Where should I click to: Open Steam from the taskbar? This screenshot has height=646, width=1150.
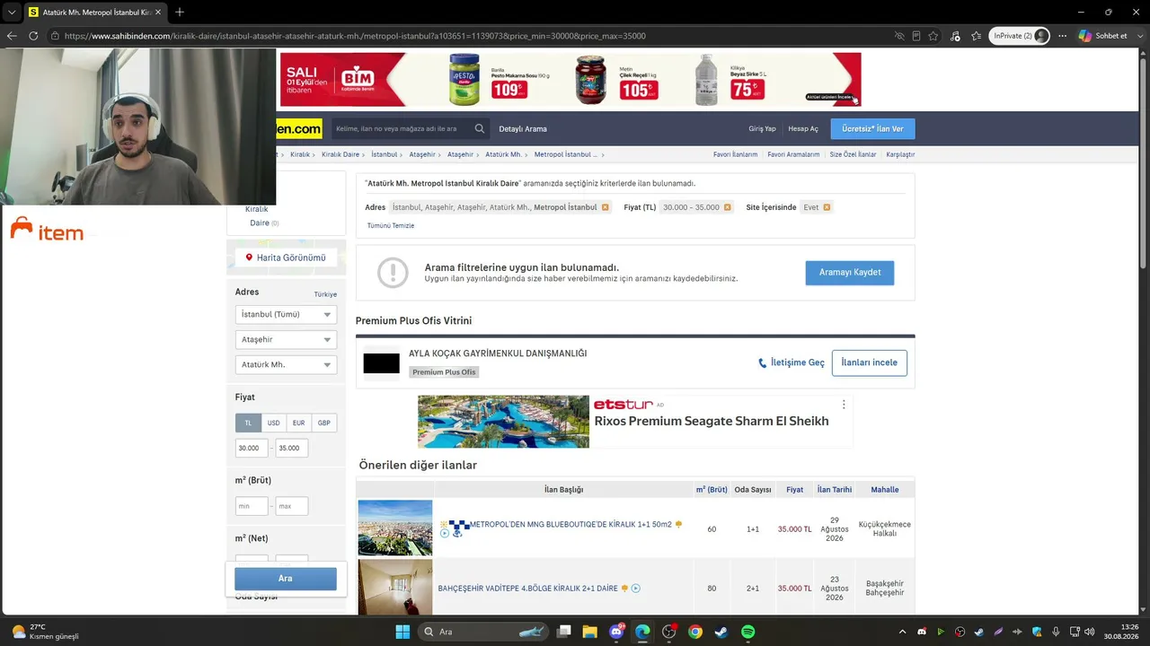721,632
